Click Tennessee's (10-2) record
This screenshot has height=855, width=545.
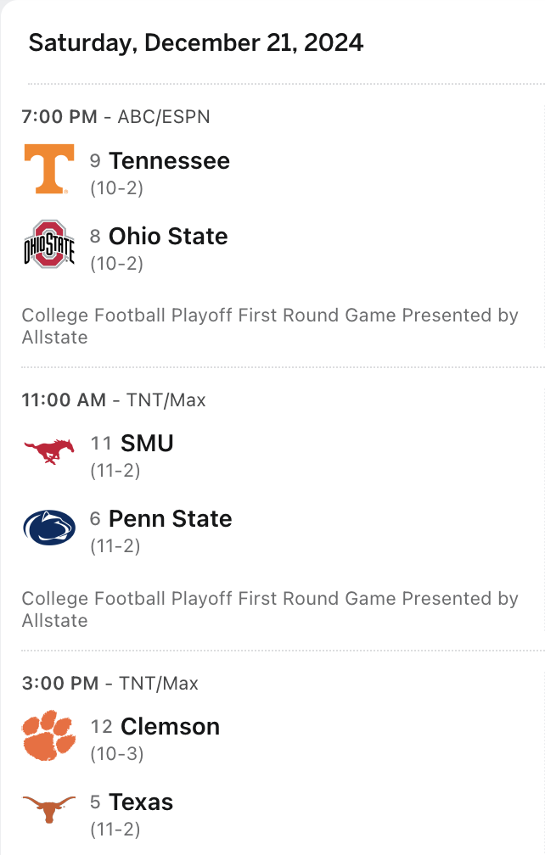click(x=116, y=187)
